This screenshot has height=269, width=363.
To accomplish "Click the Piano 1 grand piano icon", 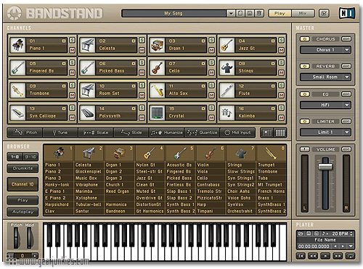I will tap(17, 45).
